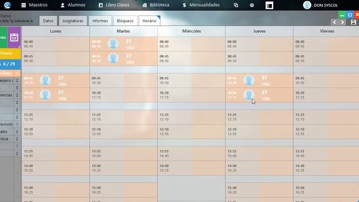This screenshot has height=202, width=359.
Task: Open settings via the gear icon
Action: click(x=252, y=5)
